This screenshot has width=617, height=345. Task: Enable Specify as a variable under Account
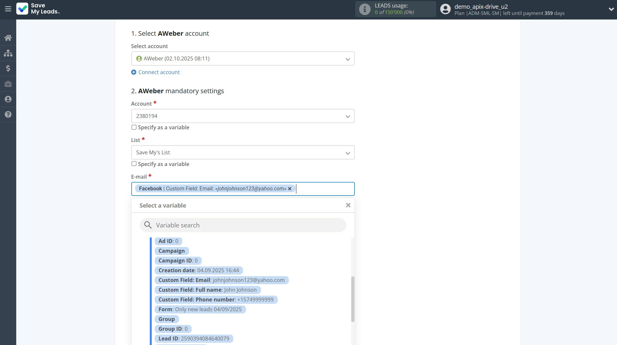pos(134,127)
